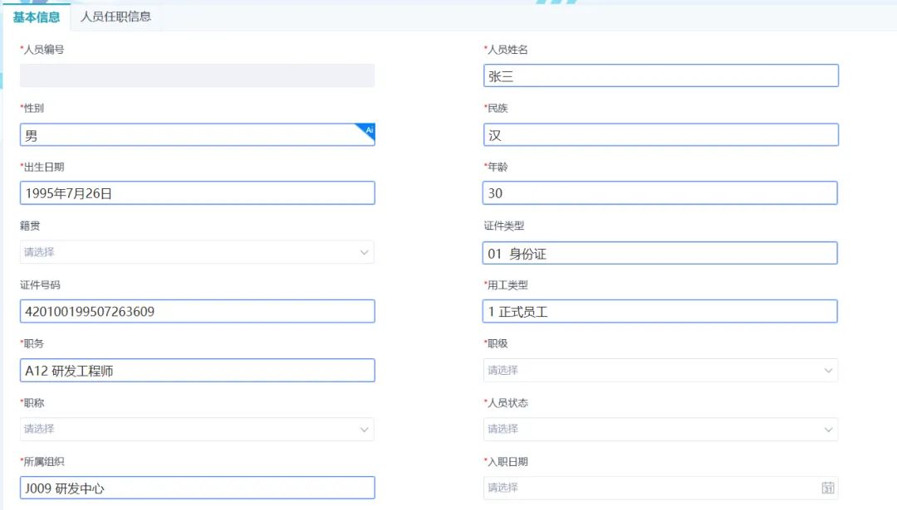Viewport: 897px width, 510px height.
Task: Click the 证件号码 input field
Action: pyautogui.click(x=198, y=311)
